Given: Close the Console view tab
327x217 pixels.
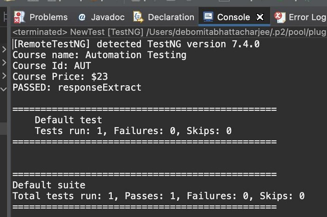Looking at the screenshot, I should [x=260, y=17].
